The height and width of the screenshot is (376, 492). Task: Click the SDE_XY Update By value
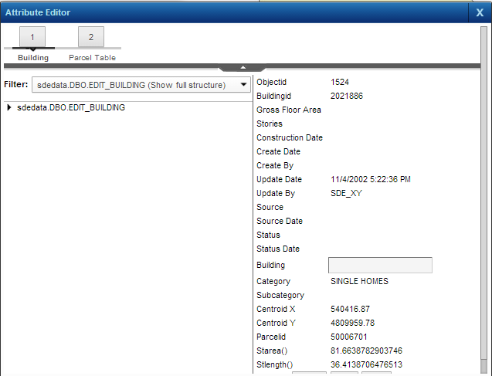pos(346,193)
